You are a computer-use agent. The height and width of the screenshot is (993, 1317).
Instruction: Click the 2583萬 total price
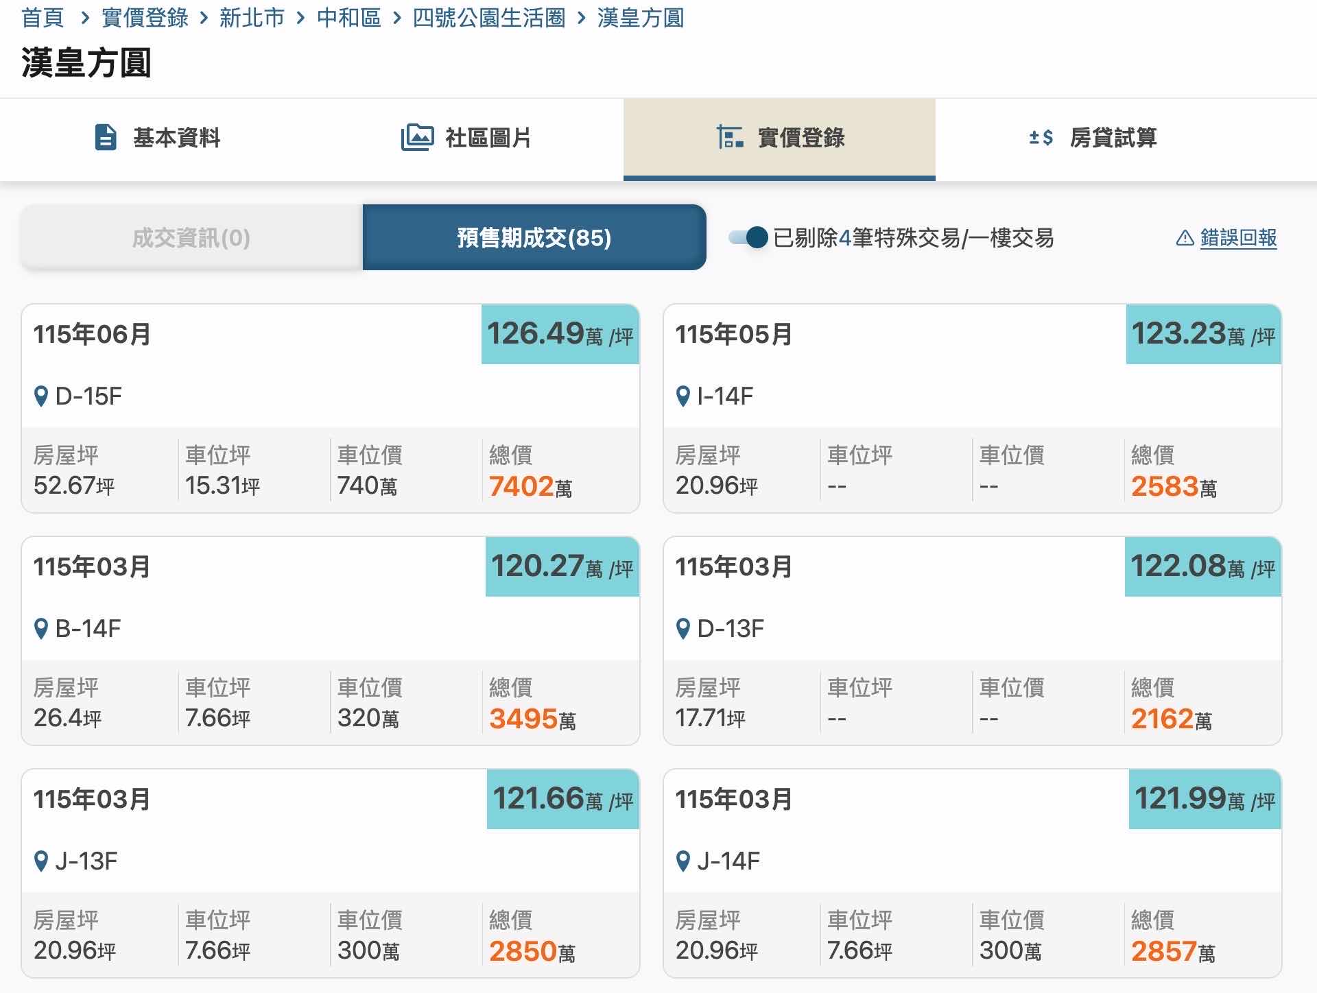(1174, 487)
